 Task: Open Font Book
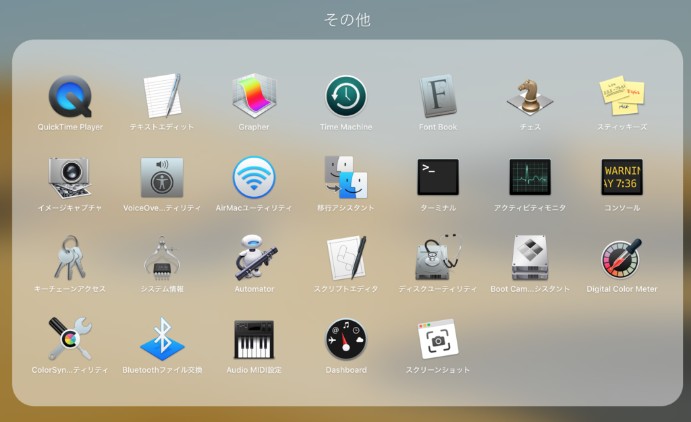coord(438,96)
